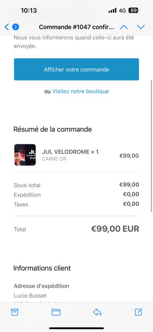Compose a new message with pencil icon
Viewport: 153px width, 332px height.
pos(138,312)
